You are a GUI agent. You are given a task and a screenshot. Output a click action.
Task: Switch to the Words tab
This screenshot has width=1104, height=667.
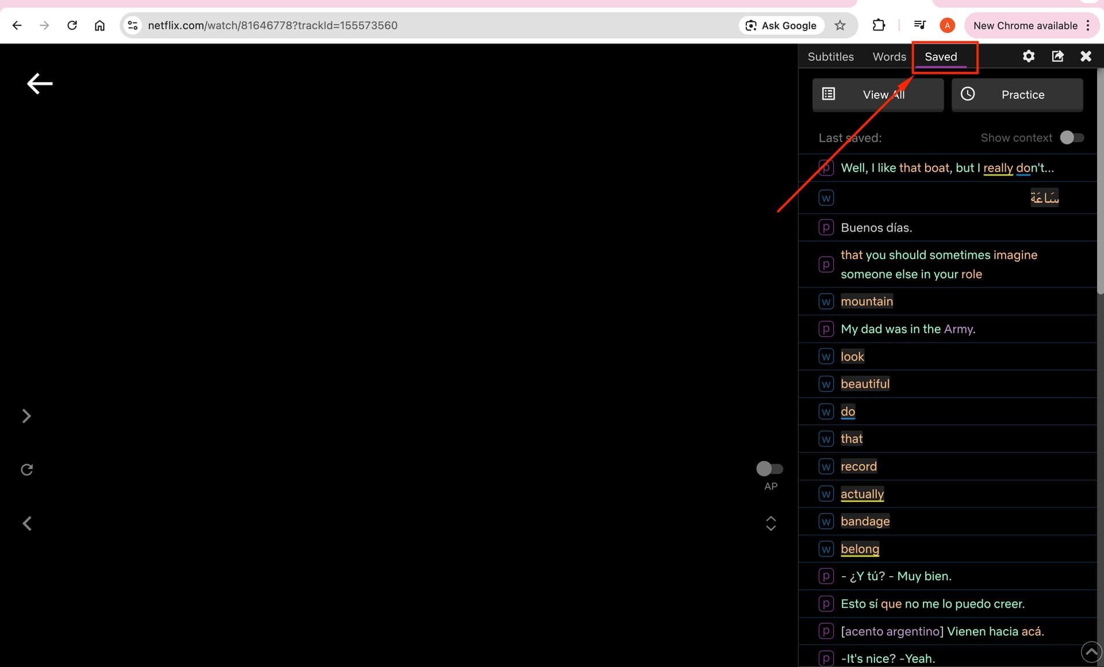(x=889, y=56)
